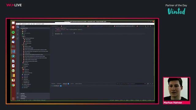This screenshot has width=196, height=110.
Task: Click the filter funnel icon in Problems panel
Action: 145,84
